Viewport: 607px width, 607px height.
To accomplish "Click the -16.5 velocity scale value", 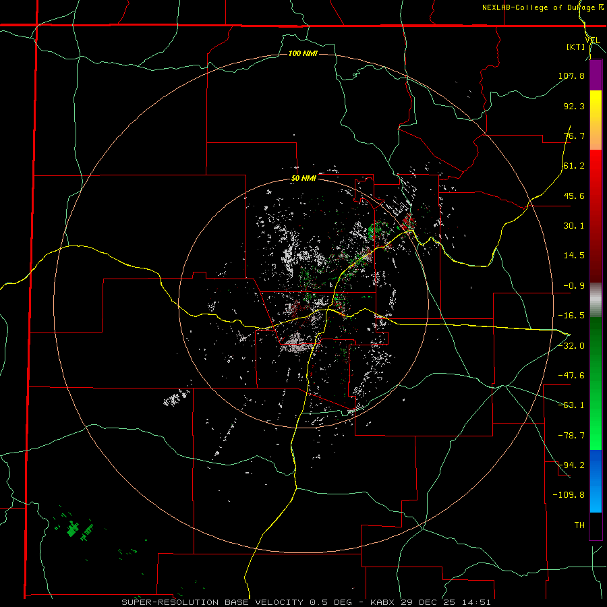I will click(x=571, y=316).
